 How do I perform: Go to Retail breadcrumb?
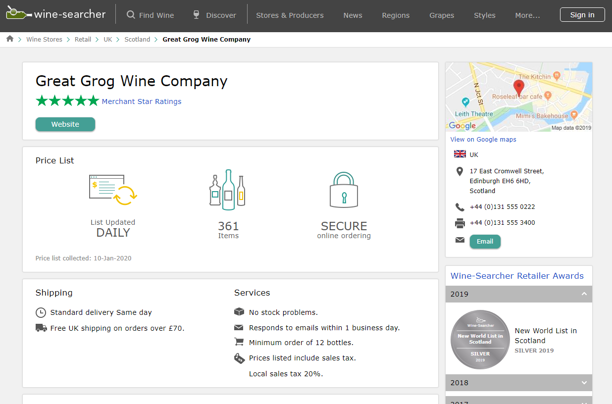click(83, 39)
